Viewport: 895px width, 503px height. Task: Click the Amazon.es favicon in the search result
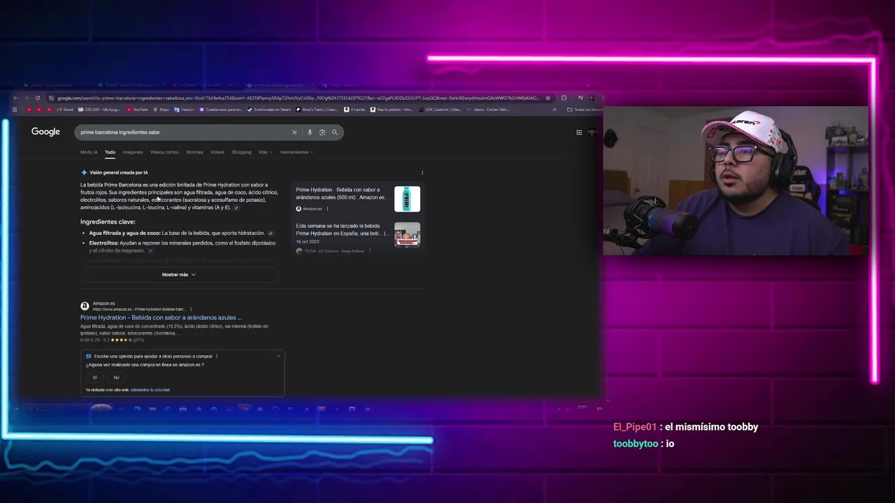pyautogui.click(x=85, y=306)
